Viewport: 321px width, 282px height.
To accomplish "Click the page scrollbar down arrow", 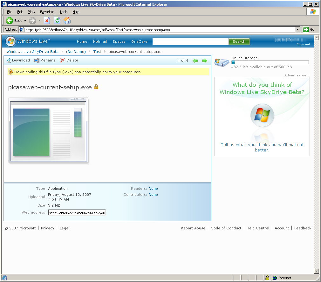I will click(x=317, y=271).
